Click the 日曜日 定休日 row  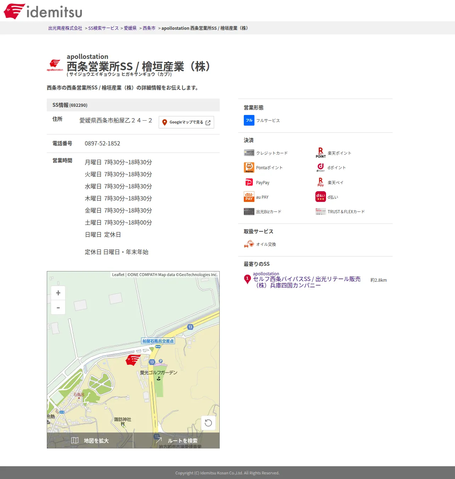[103, 235]
